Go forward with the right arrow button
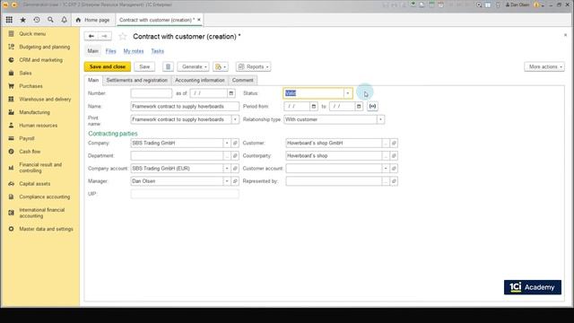The height and width of the screenshot is (323, 574). point(104,36)
